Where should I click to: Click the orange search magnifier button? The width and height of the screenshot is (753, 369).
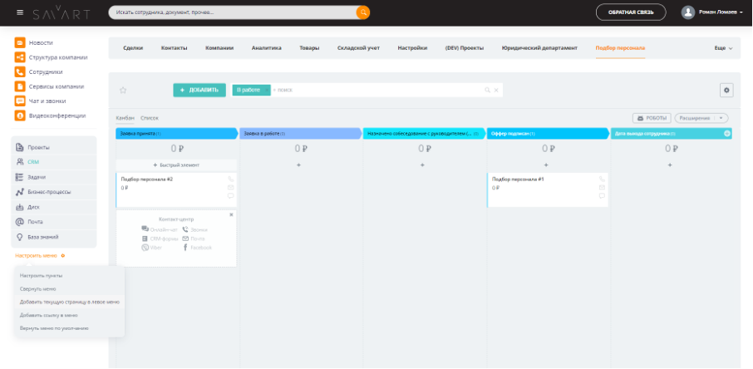click(x=362, y=12)
